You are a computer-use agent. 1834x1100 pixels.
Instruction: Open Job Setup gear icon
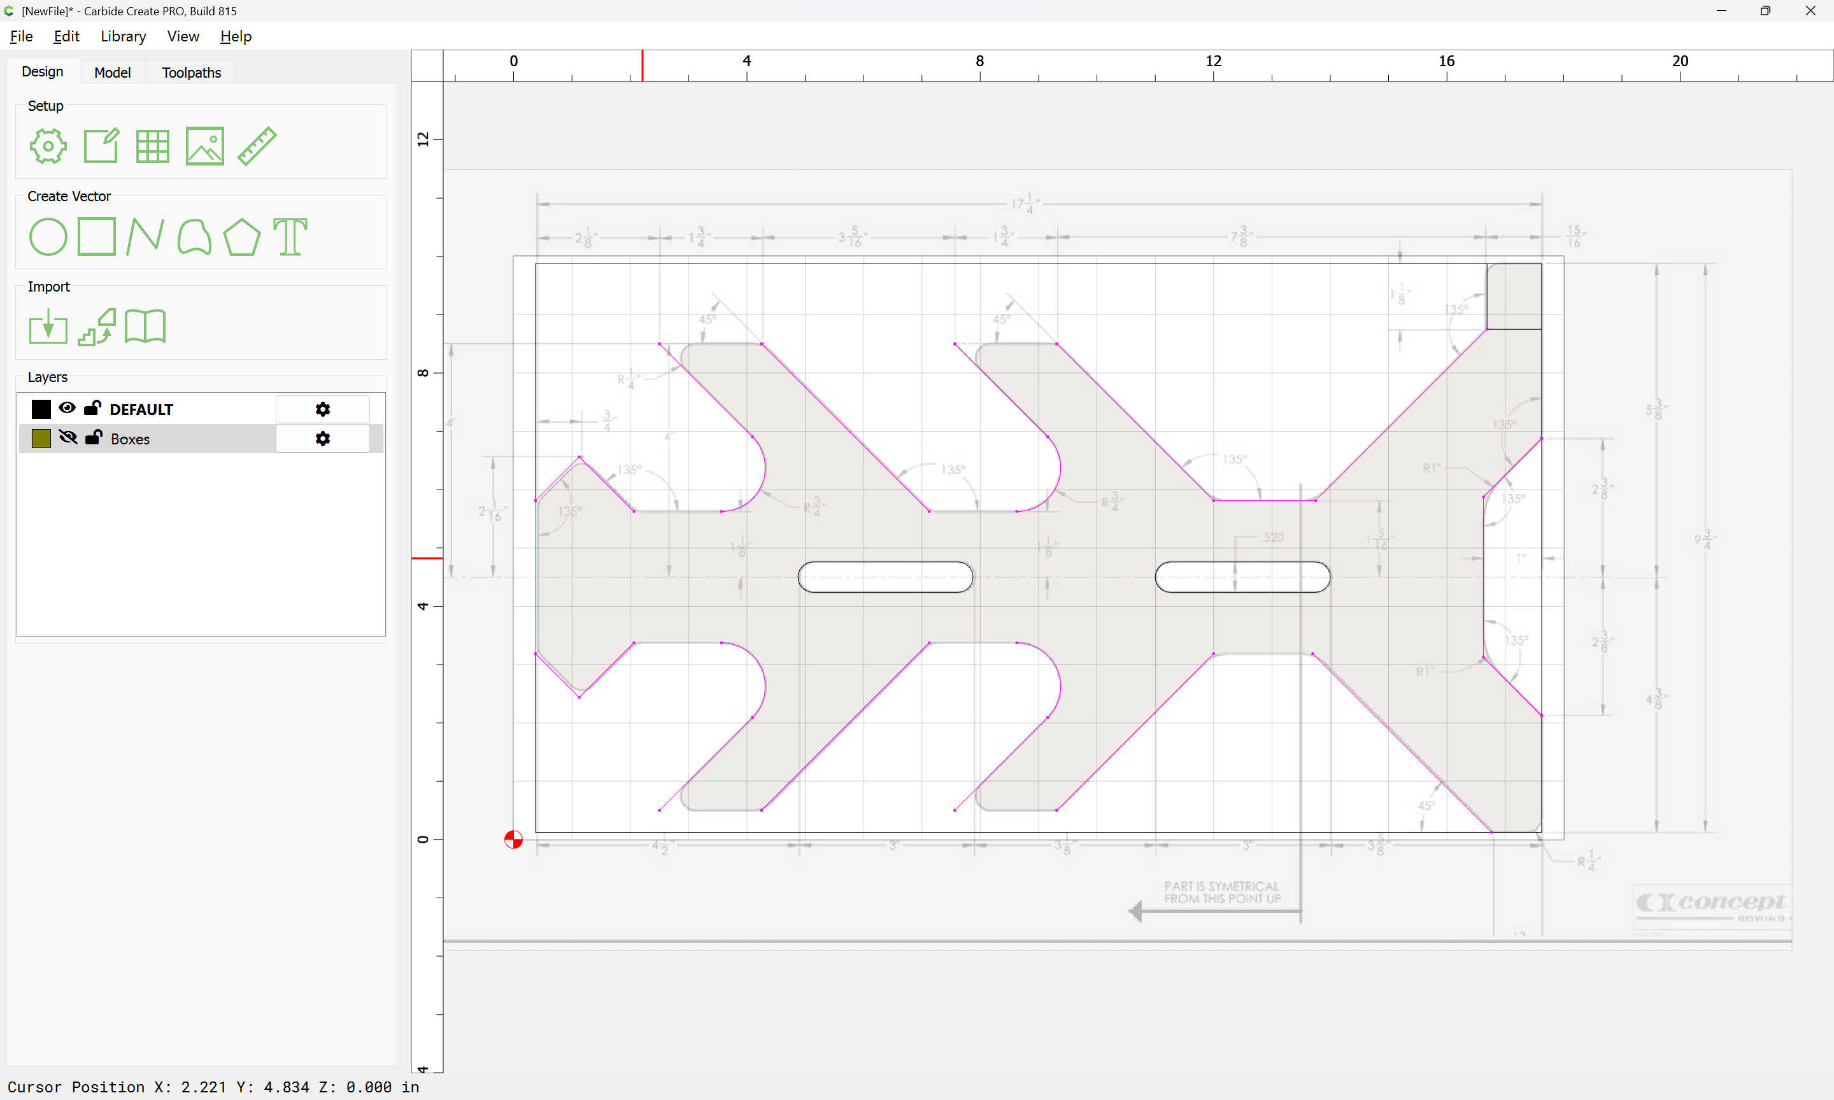pos(48,146)
